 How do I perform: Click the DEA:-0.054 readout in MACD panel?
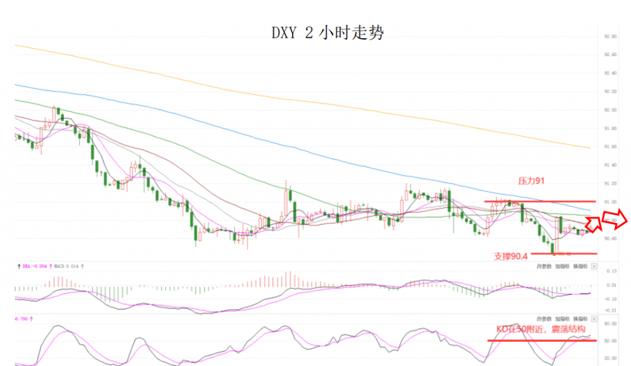point(35,266)
